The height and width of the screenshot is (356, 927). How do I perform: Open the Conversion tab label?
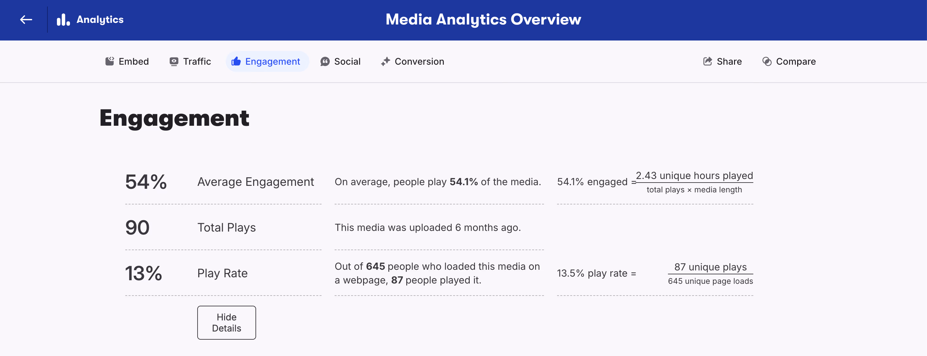(x=419, y=61)
